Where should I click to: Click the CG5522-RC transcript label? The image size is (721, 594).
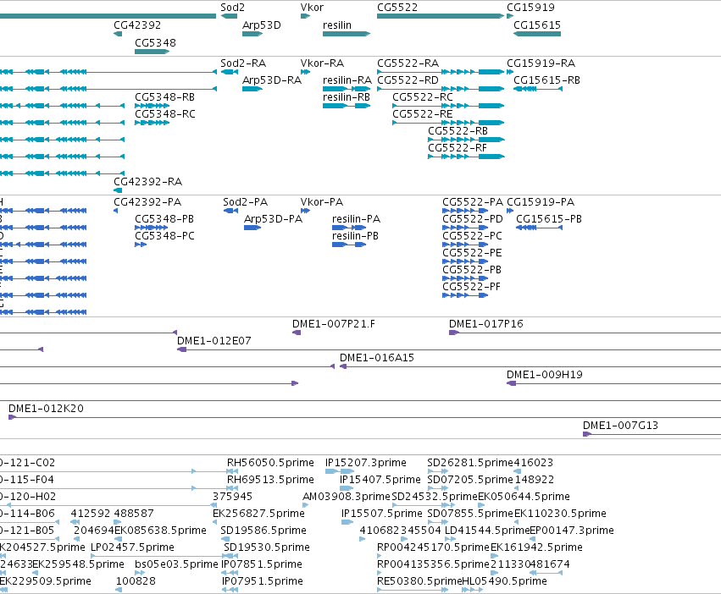422,97
